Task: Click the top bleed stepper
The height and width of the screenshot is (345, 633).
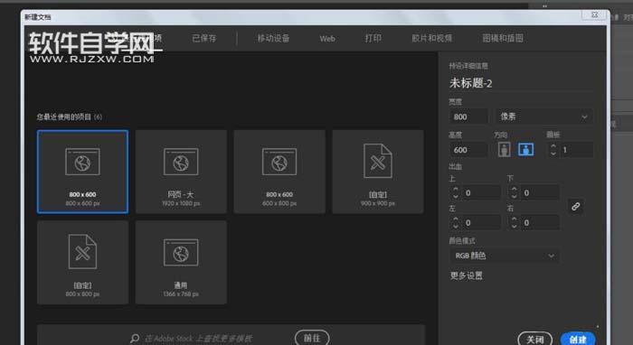Action: [x=456, y=192]
